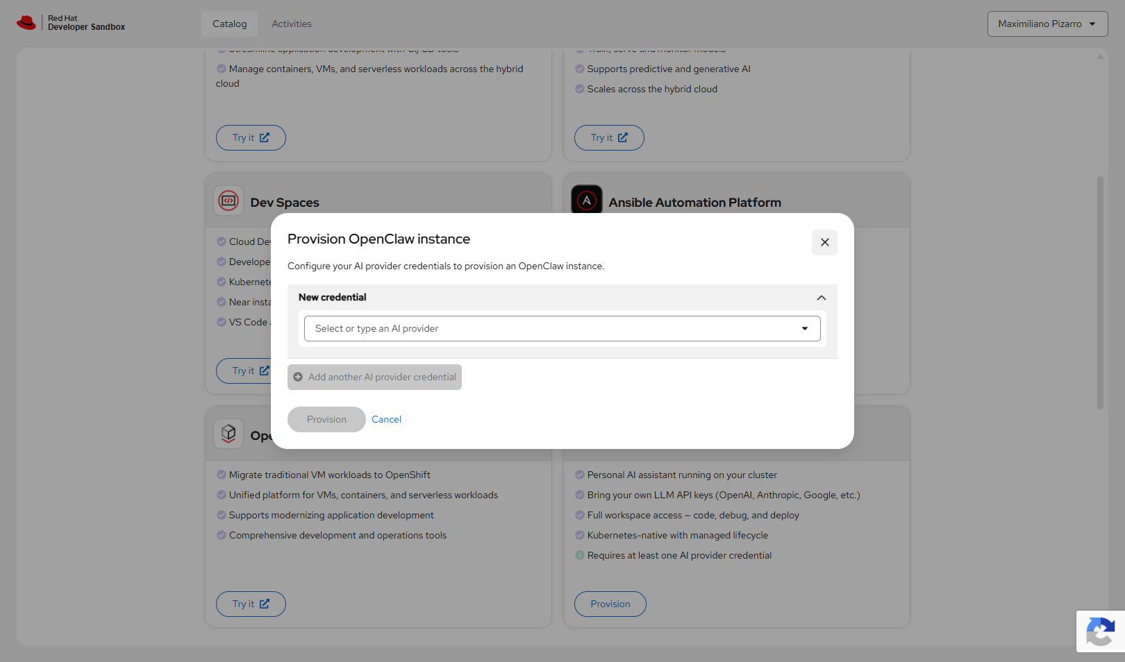The height and width of the screenshot is (662, 1125).
Task: Click the scroll-up arrow at top of scrollbar
Action: 1100,56
